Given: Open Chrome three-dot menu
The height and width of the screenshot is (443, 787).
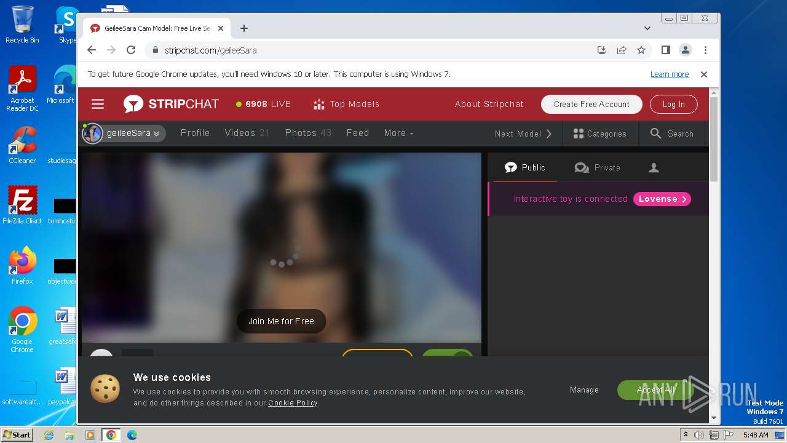Looking at the screenshot, I should coord(705,50).
